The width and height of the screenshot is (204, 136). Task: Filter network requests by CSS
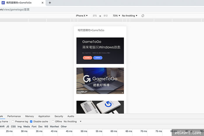click(13, 126)
